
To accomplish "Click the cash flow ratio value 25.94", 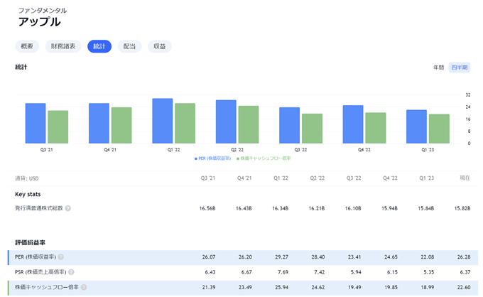I will coord(281,287).
